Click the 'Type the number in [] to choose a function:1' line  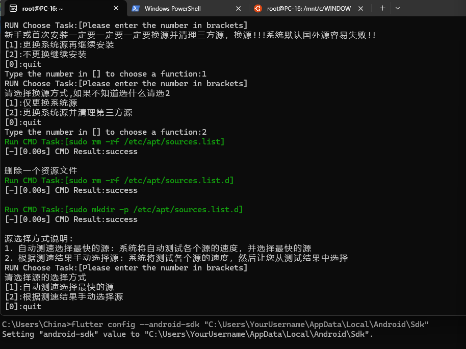click(x=106, y=74)
